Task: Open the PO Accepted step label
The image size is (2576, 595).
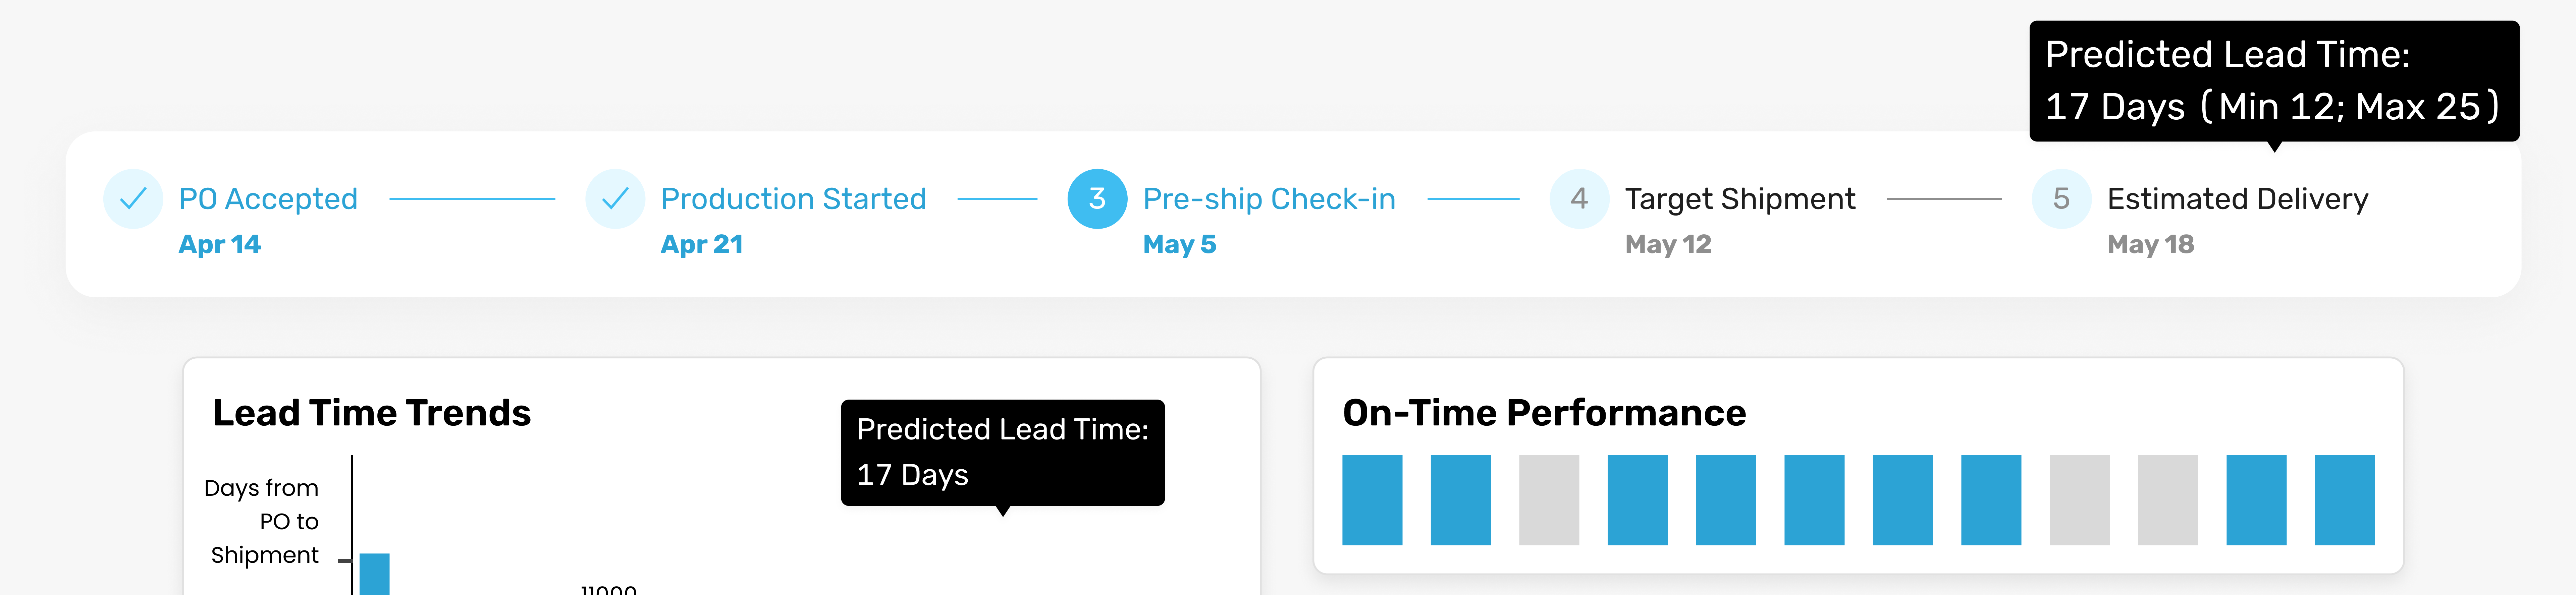Action: (268, 199)
